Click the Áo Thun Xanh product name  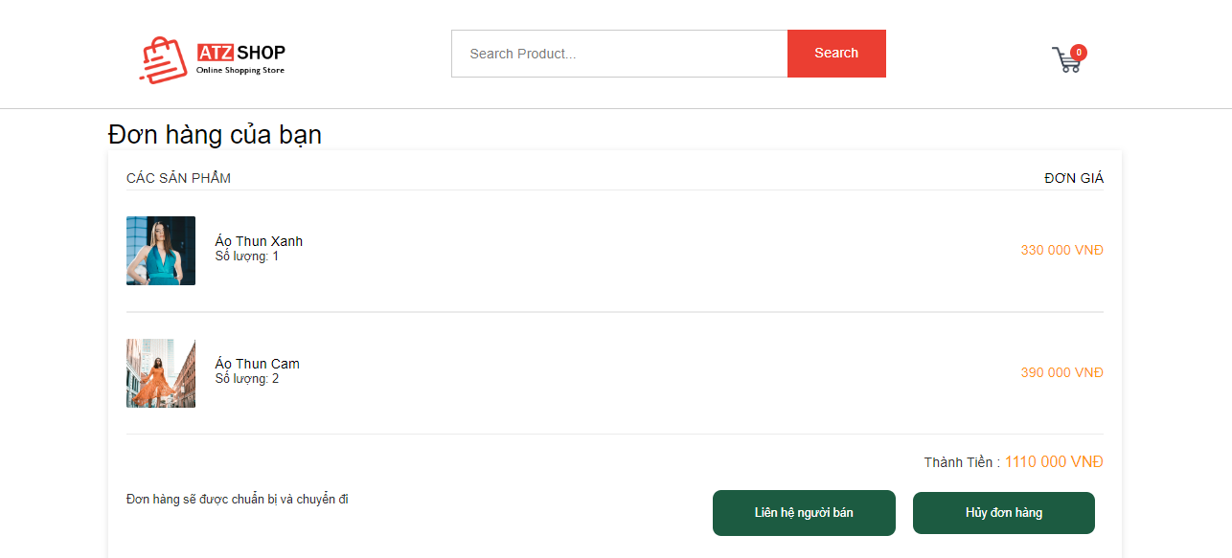pyautogui.click(x=259, y=241)
